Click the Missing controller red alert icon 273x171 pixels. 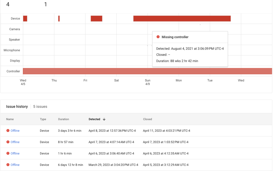tap(158, 37)
